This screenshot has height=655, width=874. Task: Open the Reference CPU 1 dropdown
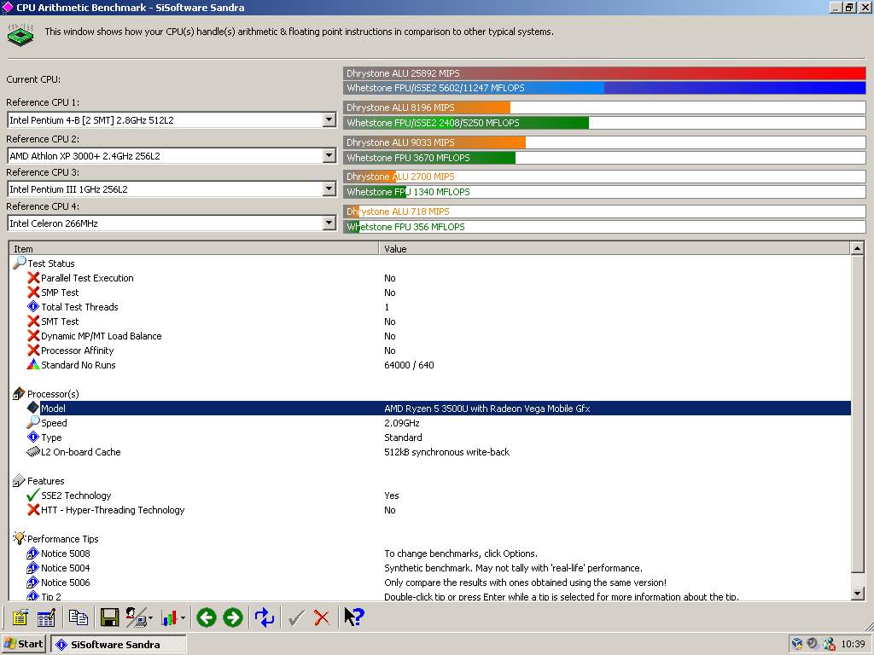coord(329,119)
